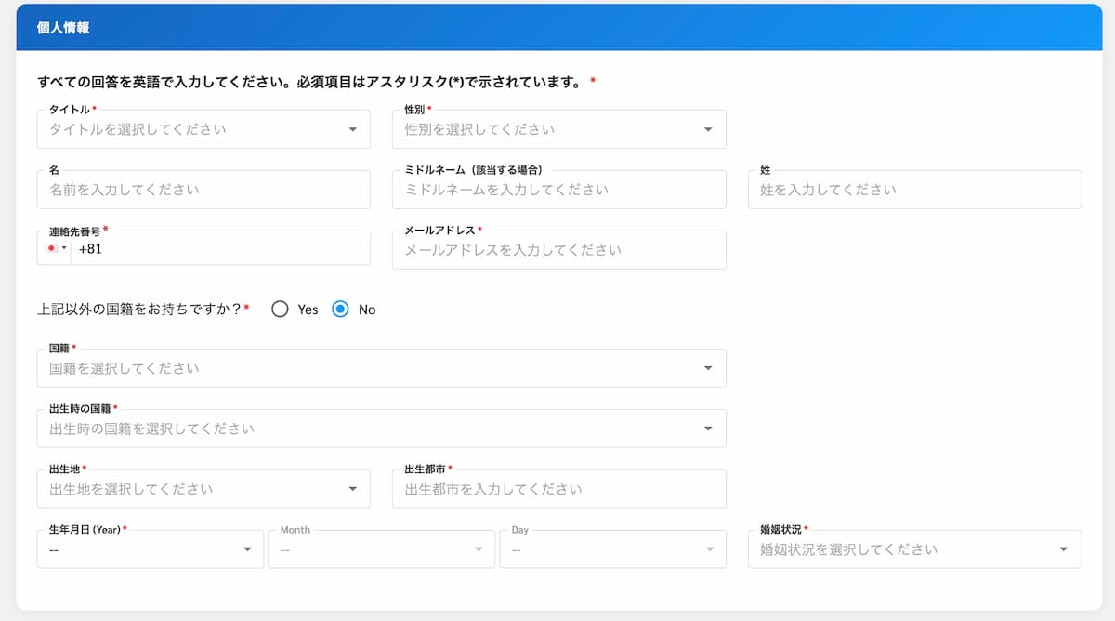Open the 出生地 dropdown
The image size is (1115, 621).
pos(203,489)
